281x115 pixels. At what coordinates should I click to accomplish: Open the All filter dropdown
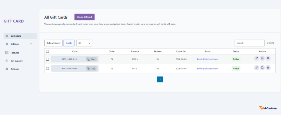point(84,43)
